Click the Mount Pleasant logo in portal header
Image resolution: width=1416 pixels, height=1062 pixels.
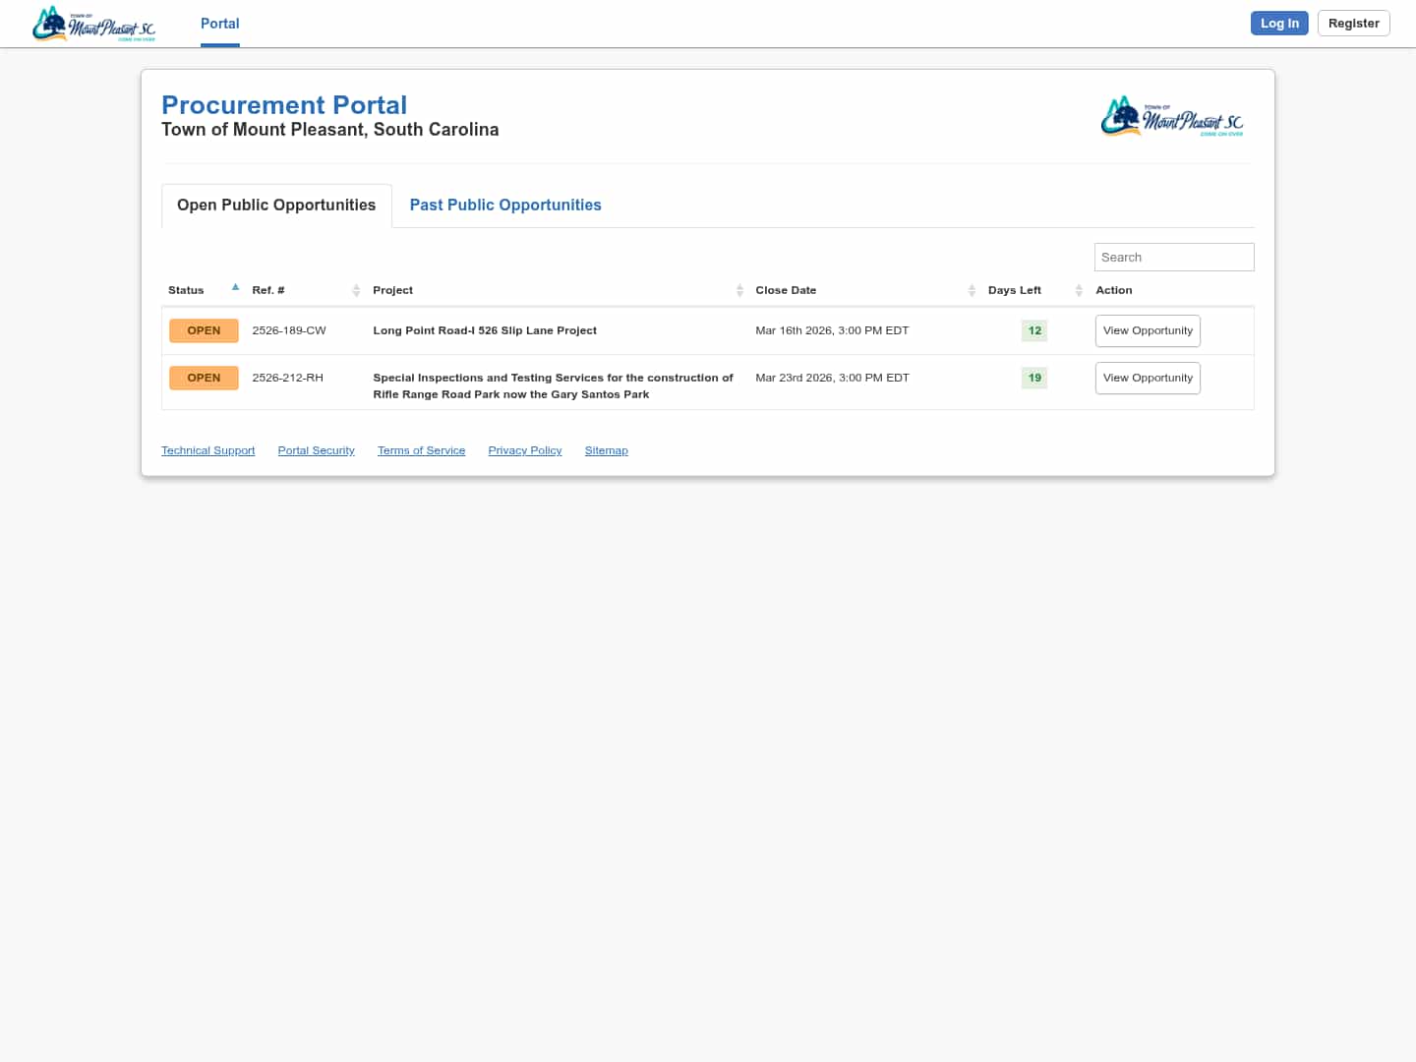(1172, 117)
